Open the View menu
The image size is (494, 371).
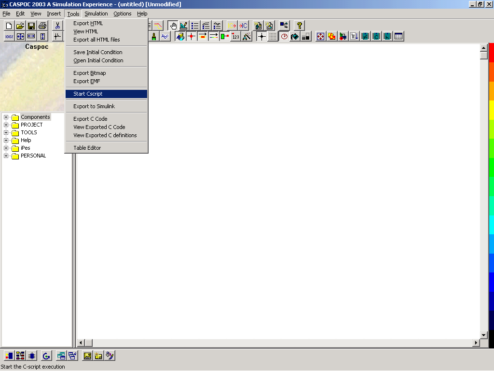coord(36,14)
